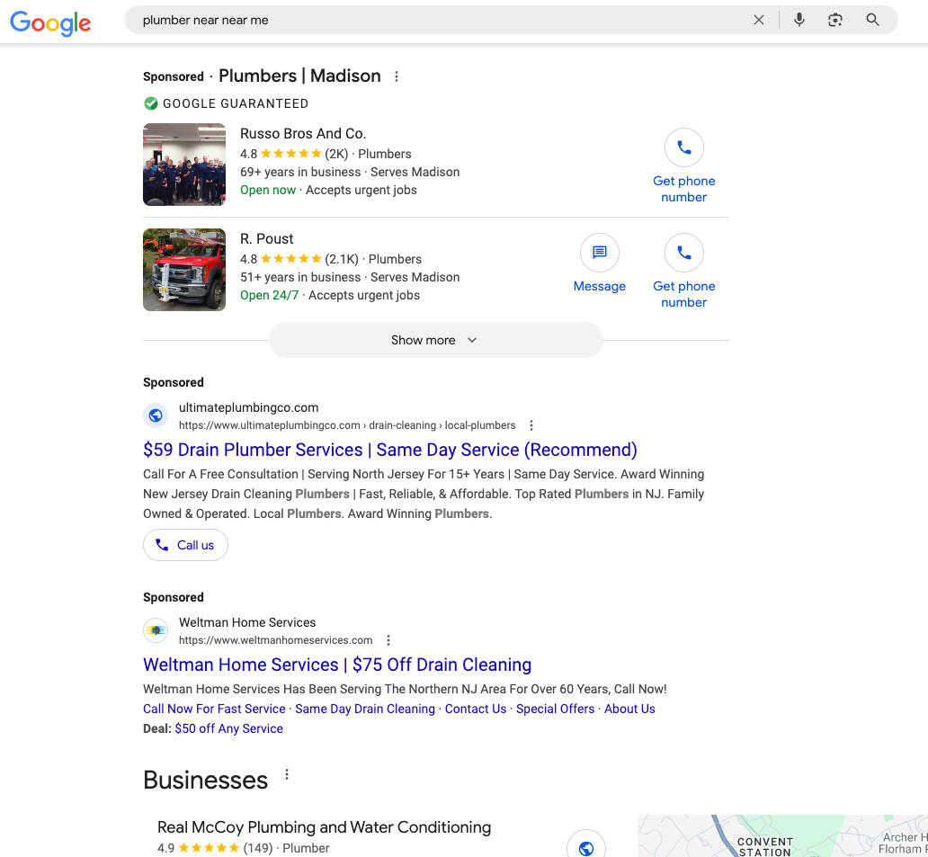Open the Google logo homepage link
The height and width of the screenshot is (857, 928).
click(x=50, y=22)
